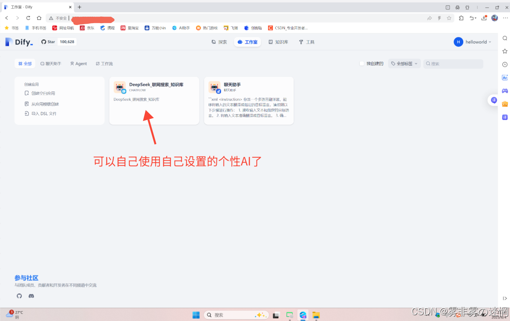Open the sidebar history clock
Viewport: 510px width, 321px height.
[505, 64]
